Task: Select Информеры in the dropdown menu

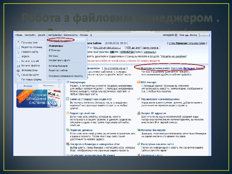Action: (x=56, y=46)
